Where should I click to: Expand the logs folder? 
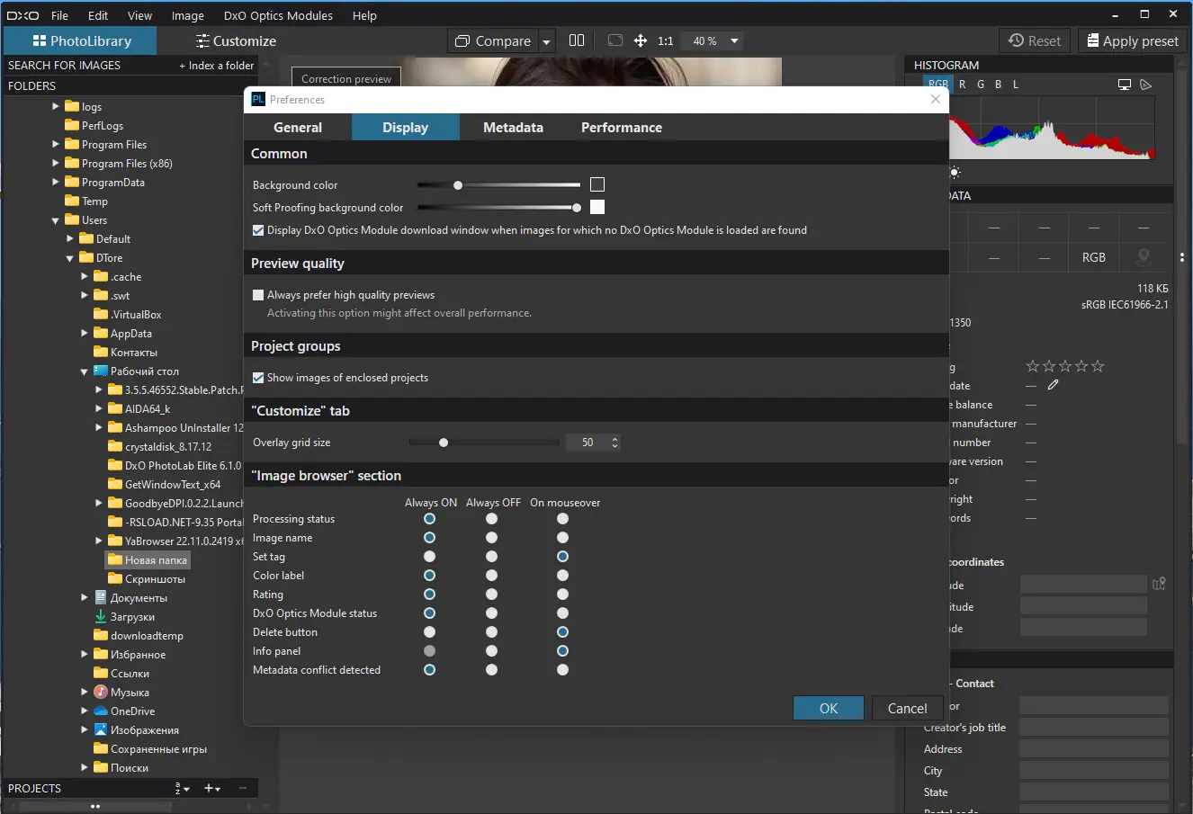pos(56,106)
